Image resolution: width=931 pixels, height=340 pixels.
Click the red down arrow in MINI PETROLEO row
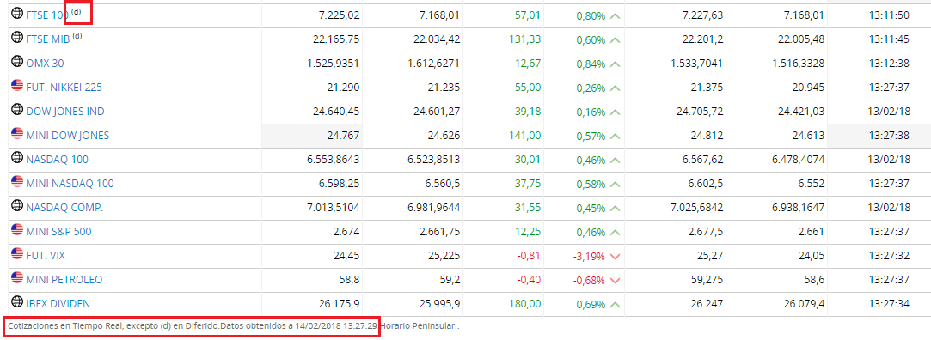(615, 281)
